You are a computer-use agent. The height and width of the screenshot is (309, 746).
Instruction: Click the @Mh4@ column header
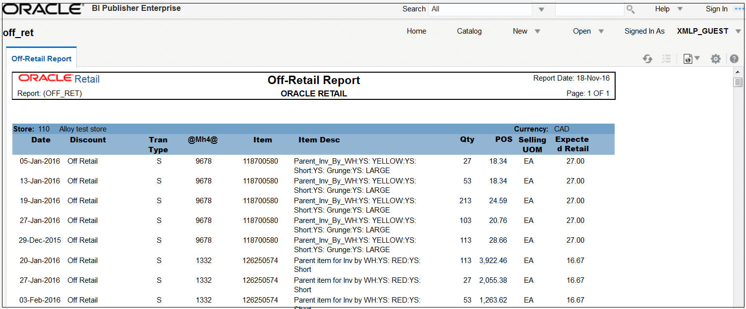(203, 140)
